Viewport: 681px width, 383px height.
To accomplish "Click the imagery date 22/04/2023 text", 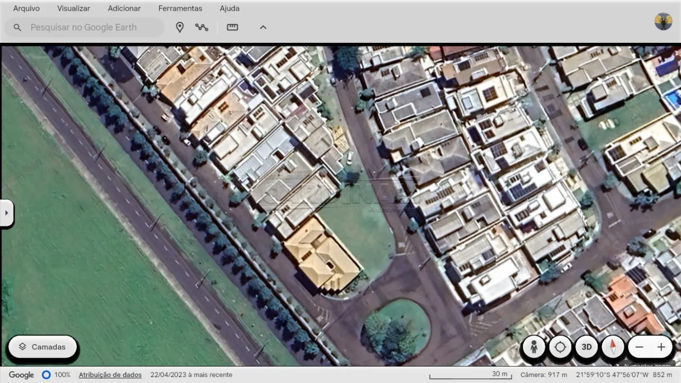I will point(191,375).
